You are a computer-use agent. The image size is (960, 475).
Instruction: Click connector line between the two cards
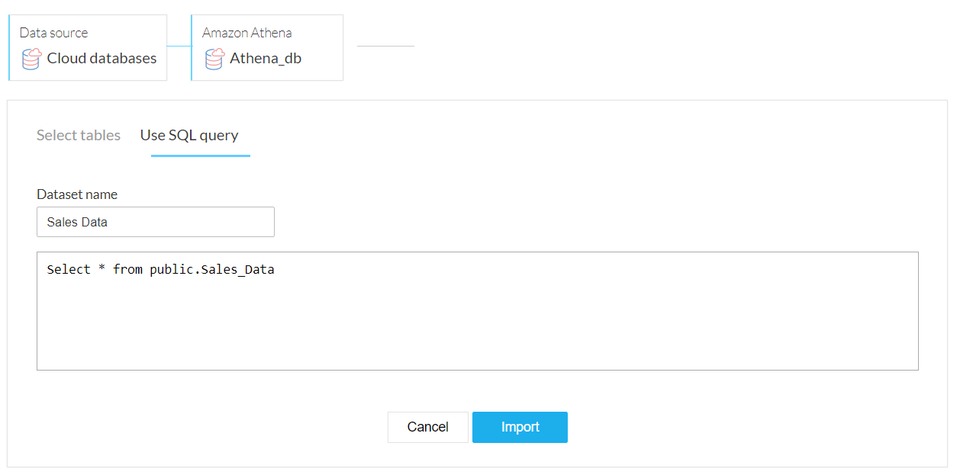[x=179, y=46]
